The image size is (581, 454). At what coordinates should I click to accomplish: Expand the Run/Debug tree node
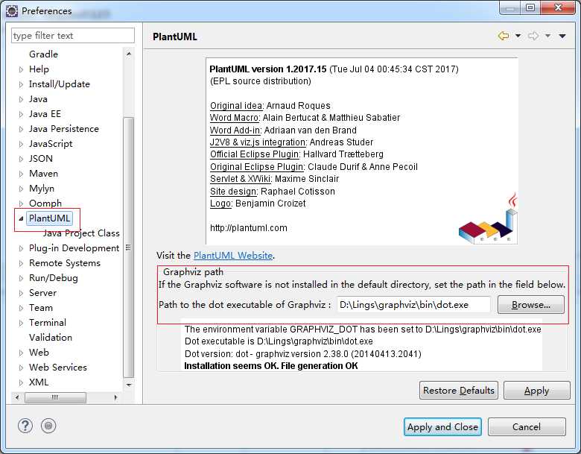coord(21,278)
